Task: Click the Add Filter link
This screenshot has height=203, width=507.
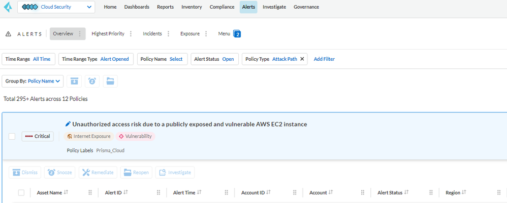Action: click(x=324, y=59)
